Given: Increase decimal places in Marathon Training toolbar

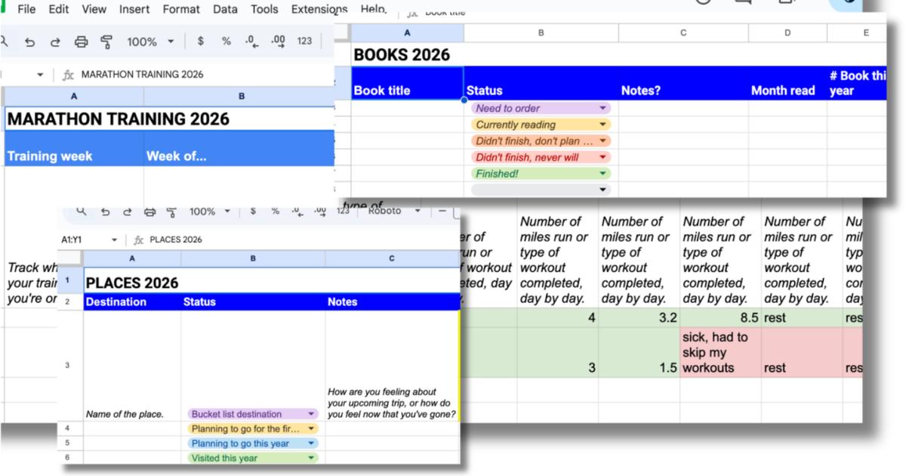Looking at the screenshot, I should tap(278, 42).
